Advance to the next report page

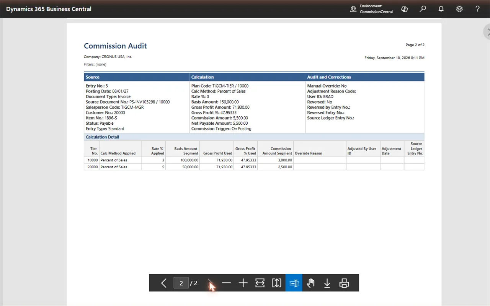210,283
